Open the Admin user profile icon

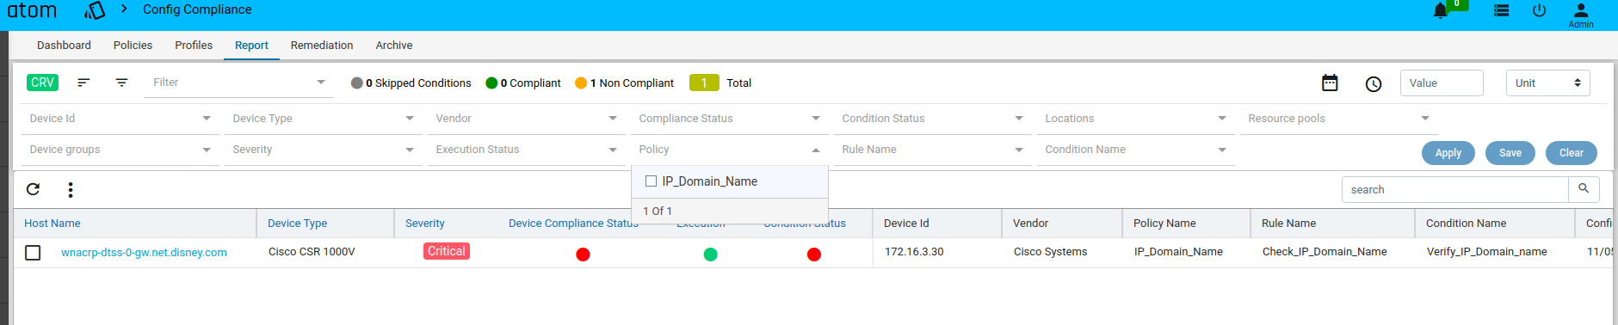pos(1581,10)
